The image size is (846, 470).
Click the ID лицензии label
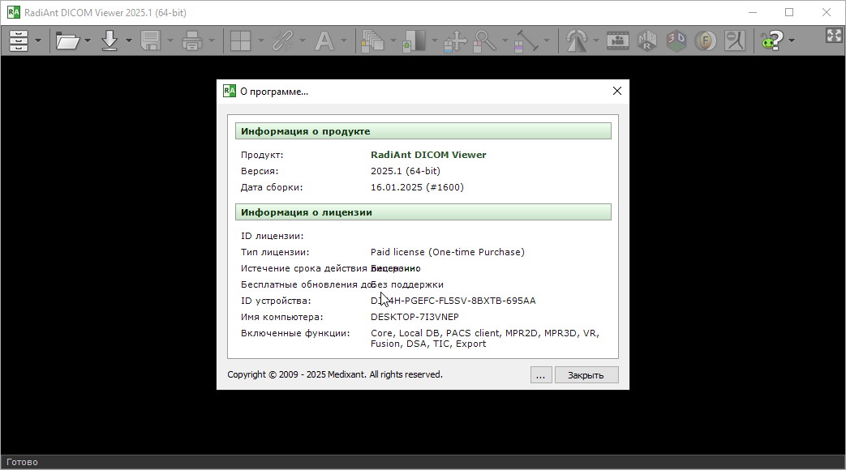tap(272, 236)
